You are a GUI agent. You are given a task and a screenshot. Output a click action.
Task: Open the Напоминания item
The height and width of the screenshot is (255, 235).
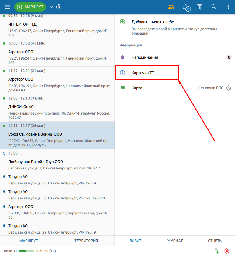(175, 57)
